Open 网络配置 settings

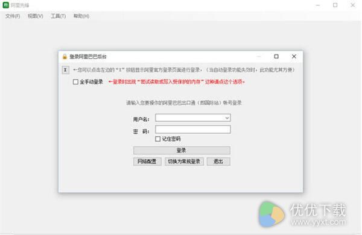click(x=147, y=161)
